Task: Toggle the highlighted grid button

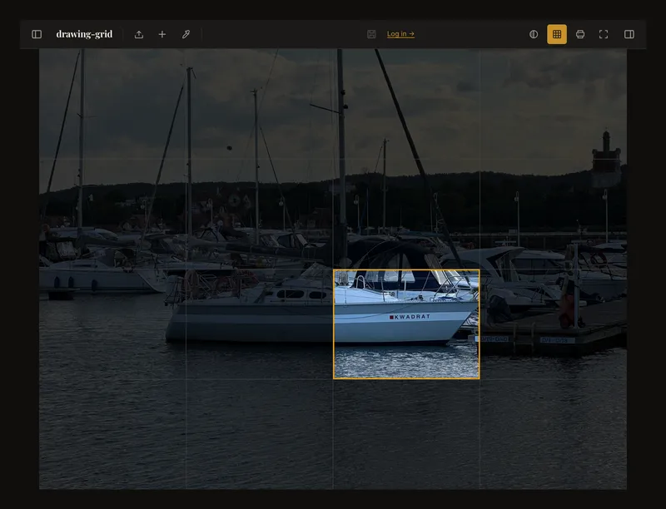Action: (x=557, y=34)
